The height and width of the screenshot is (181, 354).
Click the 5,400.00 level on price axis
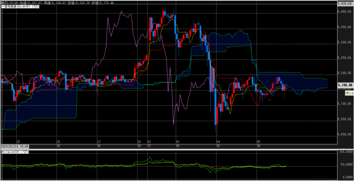(344, 12)
